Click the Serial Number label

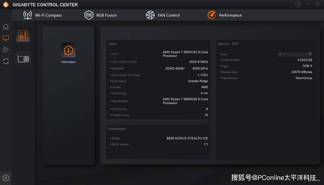click(231, 60)
